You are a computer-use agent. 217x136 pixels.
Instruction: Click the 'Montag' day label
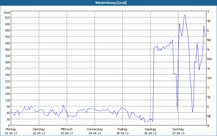tap(11, 129)
